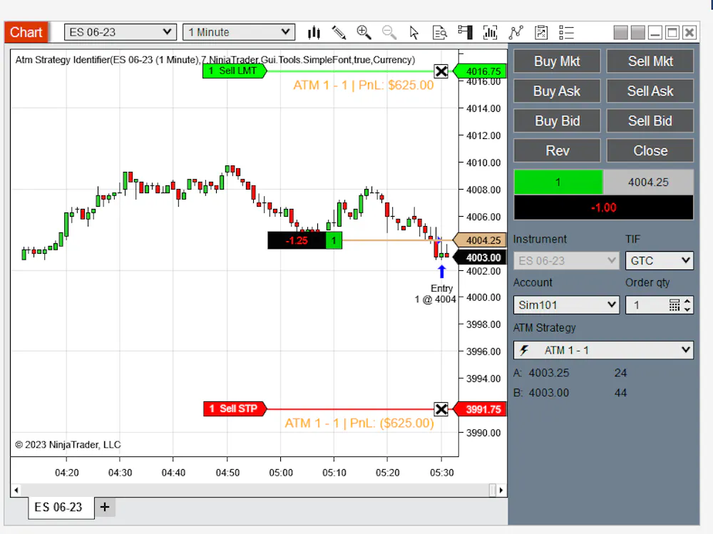Click the ATM strategy lightning bolt icon

click(524, 350)
